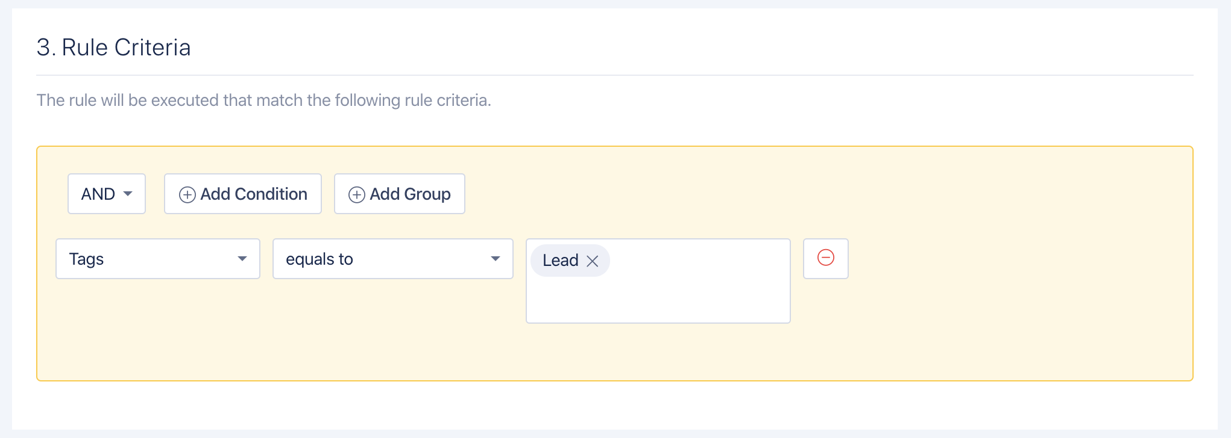Expand the Tags field selector
This screenshot has height=438, width=1231.
click(158, 259)
